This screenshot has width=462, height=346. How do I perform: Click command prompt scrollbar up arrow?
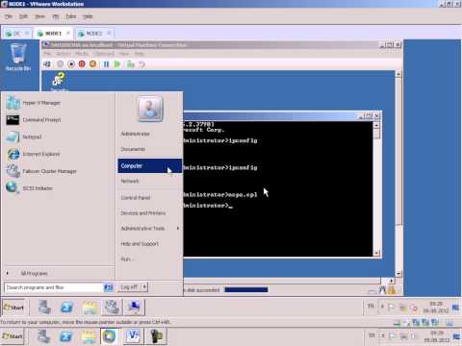click(x=376, y=125)
